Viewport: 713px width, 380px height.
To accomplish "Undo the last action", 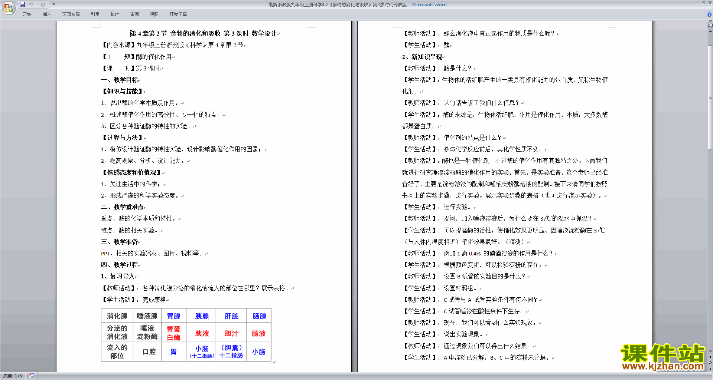I will 31,4.
